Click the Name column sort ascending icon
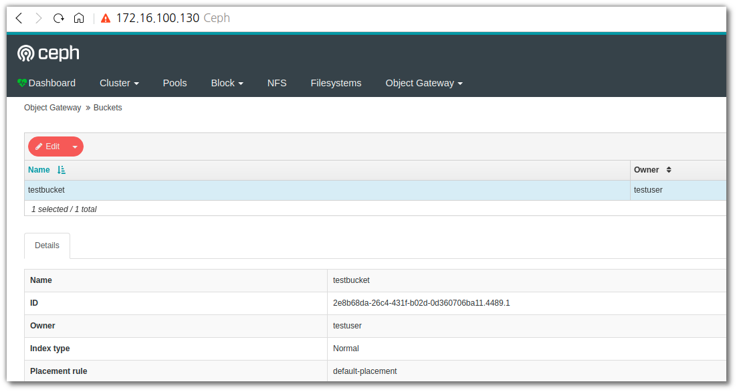The image size is (737, 392). pos(62,170)
